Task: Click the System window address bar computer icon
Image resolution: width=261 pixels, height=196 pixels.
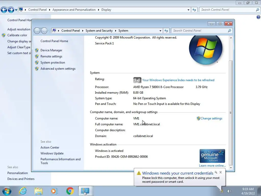Action: (54, 31)
